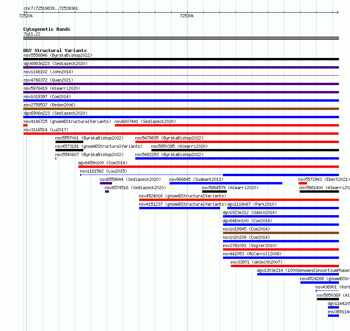This screenshot has height=331, width=350.
Task: Click the nsv6574516 (Sedlazeck2020) label
Action: (135, 188)
